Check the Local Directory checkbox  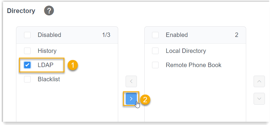click(x=155, y=51)
